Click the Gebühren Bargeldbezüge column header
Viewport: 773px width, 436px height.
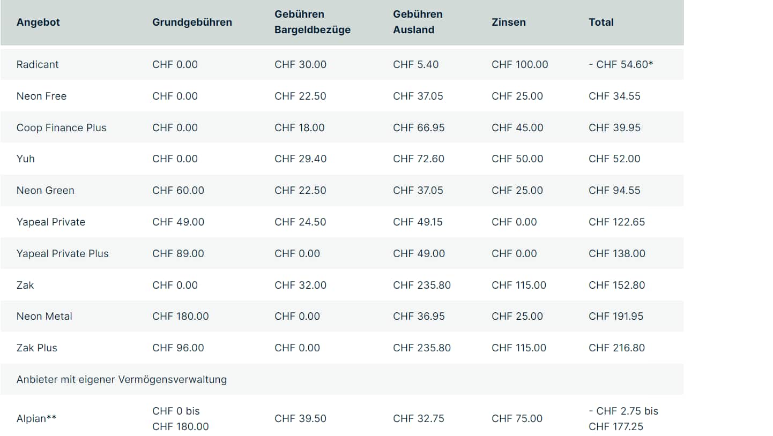[312, 22]
